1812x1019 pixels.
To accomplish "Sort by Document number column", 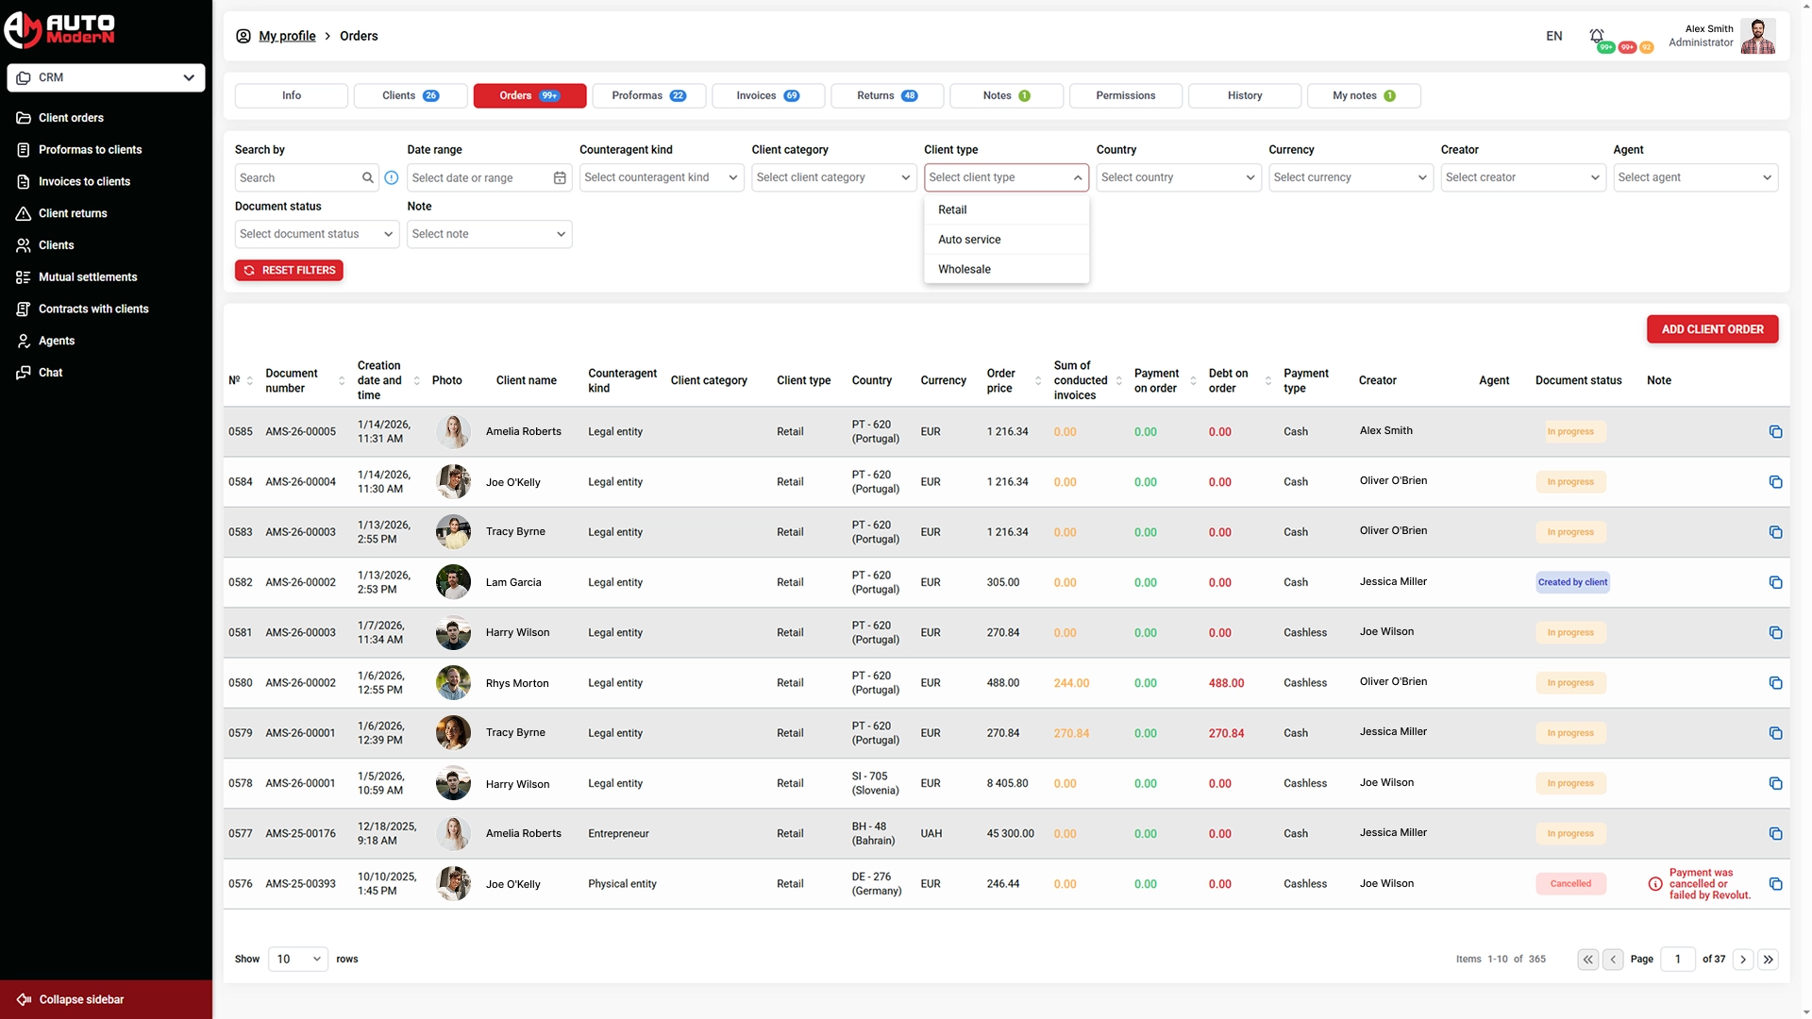I will coord(341,380).
